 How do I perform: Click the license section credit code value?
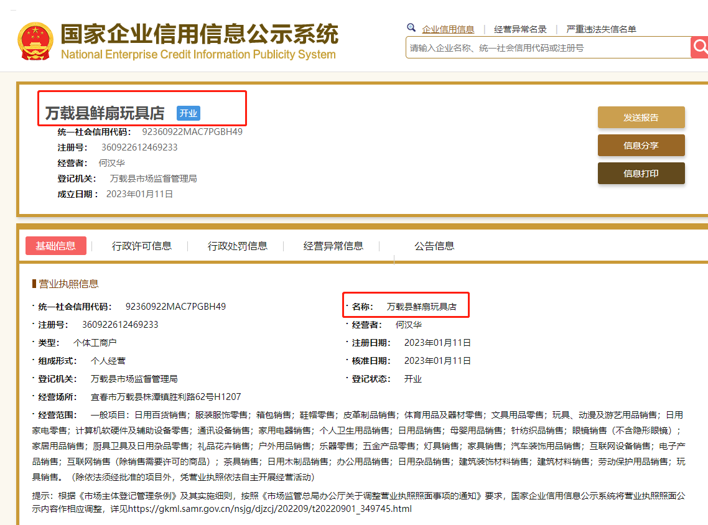coord(175,307)
